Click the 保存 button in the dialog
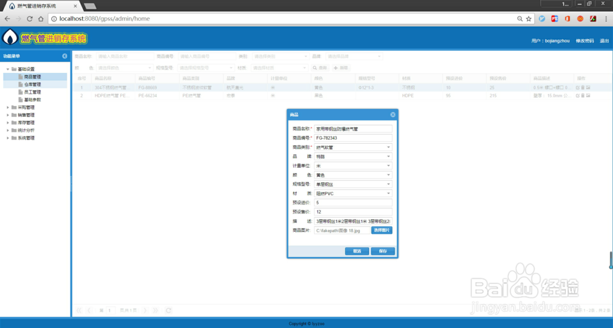 tap(383, 251)
